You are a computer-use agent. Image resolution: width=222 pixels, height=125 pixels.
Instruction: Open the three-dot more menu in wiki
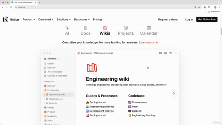tap(176, 53)
